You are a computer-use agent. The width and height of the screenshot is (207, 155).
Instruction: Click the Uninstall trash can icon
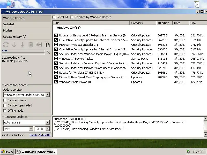(31, 45)
